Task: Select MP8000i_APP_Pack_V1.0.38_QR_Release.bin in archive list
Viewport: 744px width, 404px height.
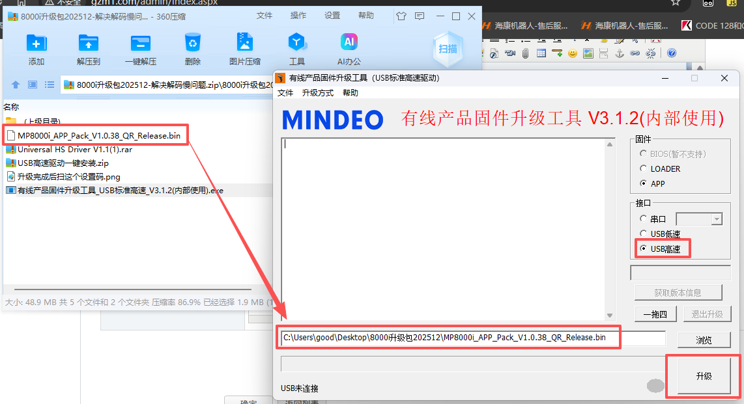Action: 98,135
